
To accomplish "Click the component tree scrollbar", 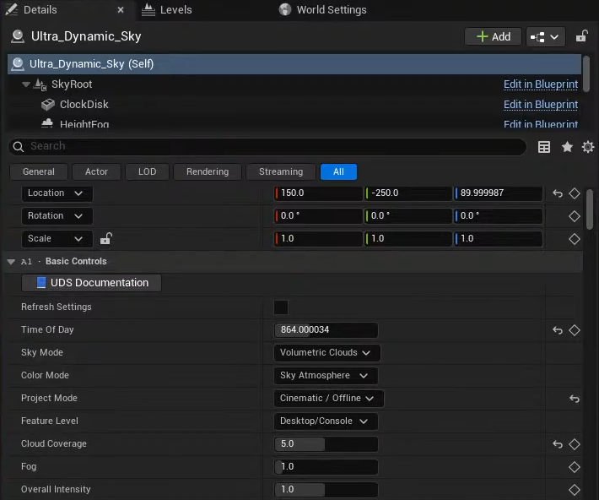I will point(586,73).
